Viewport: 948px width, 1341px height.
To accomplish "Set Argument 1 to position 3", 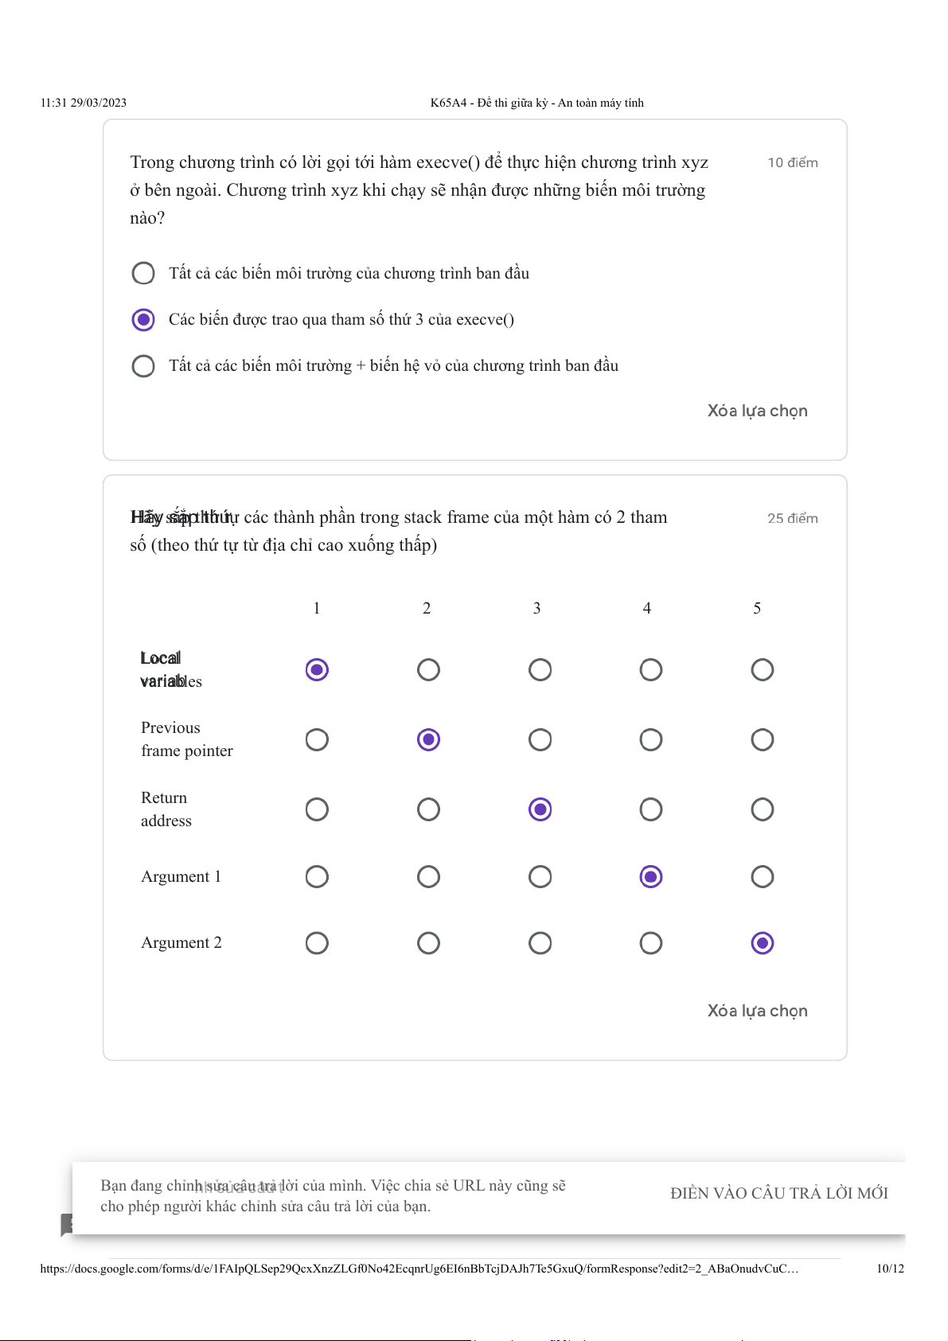I will point(540,877).
